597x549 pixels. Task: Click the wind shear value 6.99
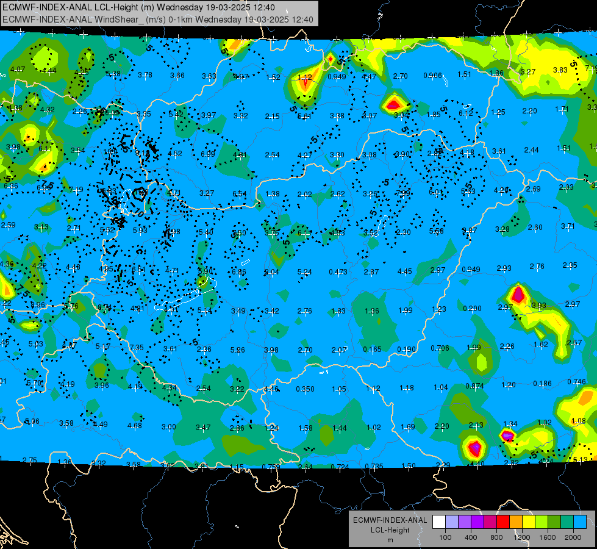(208, 154)
